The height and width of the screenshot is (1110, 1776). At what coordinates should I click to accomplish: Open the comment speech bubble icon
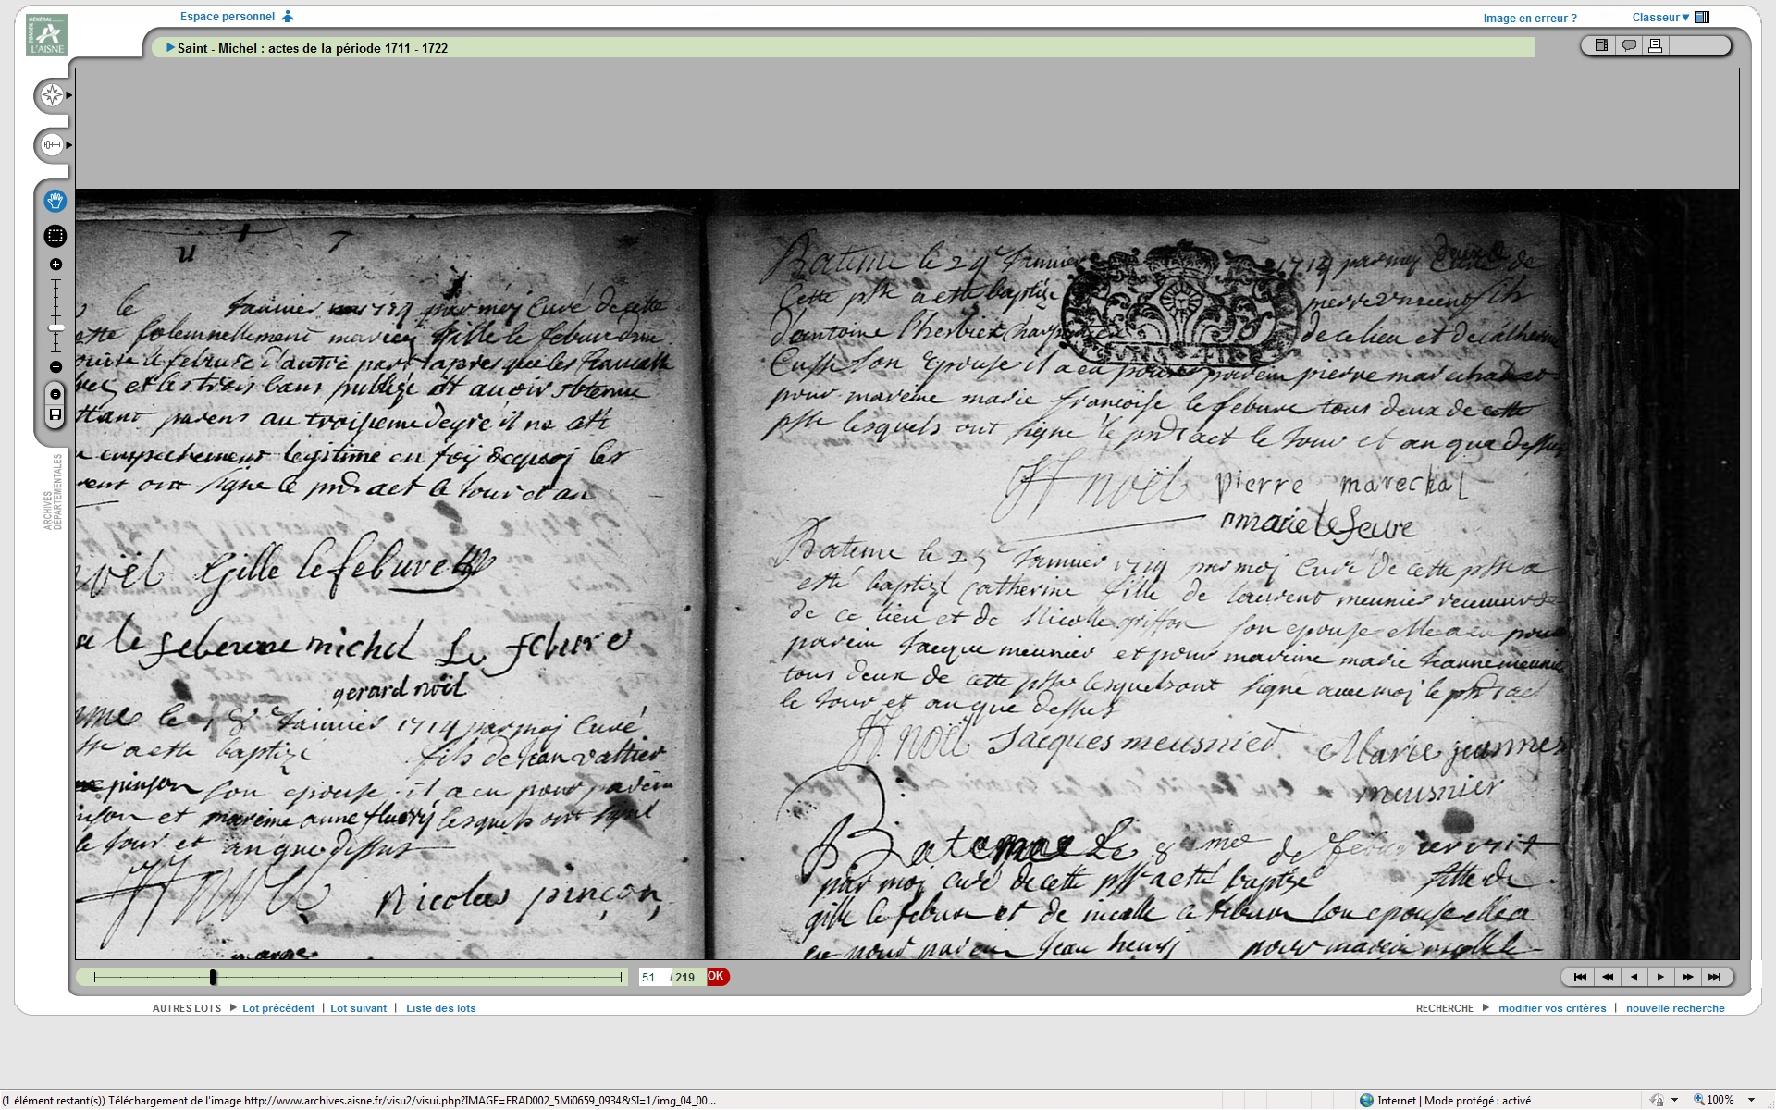(x=1629, y=45)
